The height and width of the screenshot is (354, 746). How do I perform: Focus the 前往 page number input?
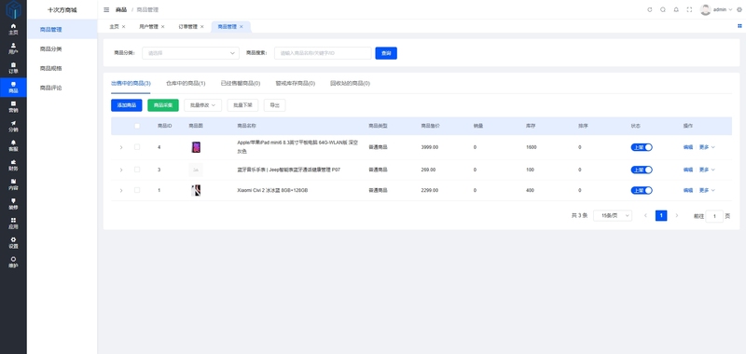714,216
